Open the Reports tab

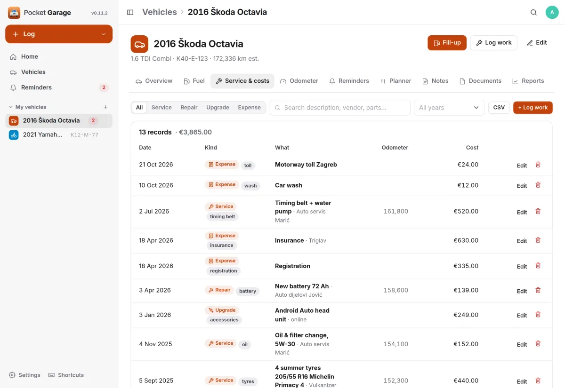[x=528, y=81]
